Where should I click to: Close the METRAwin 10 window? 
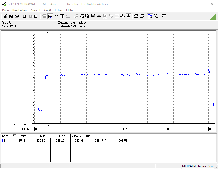pyautogui.click(x=212, y=4)
